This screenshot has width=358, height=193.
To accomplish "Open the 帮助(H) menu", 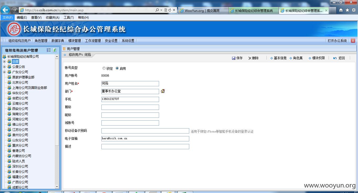I will [83, 18].
